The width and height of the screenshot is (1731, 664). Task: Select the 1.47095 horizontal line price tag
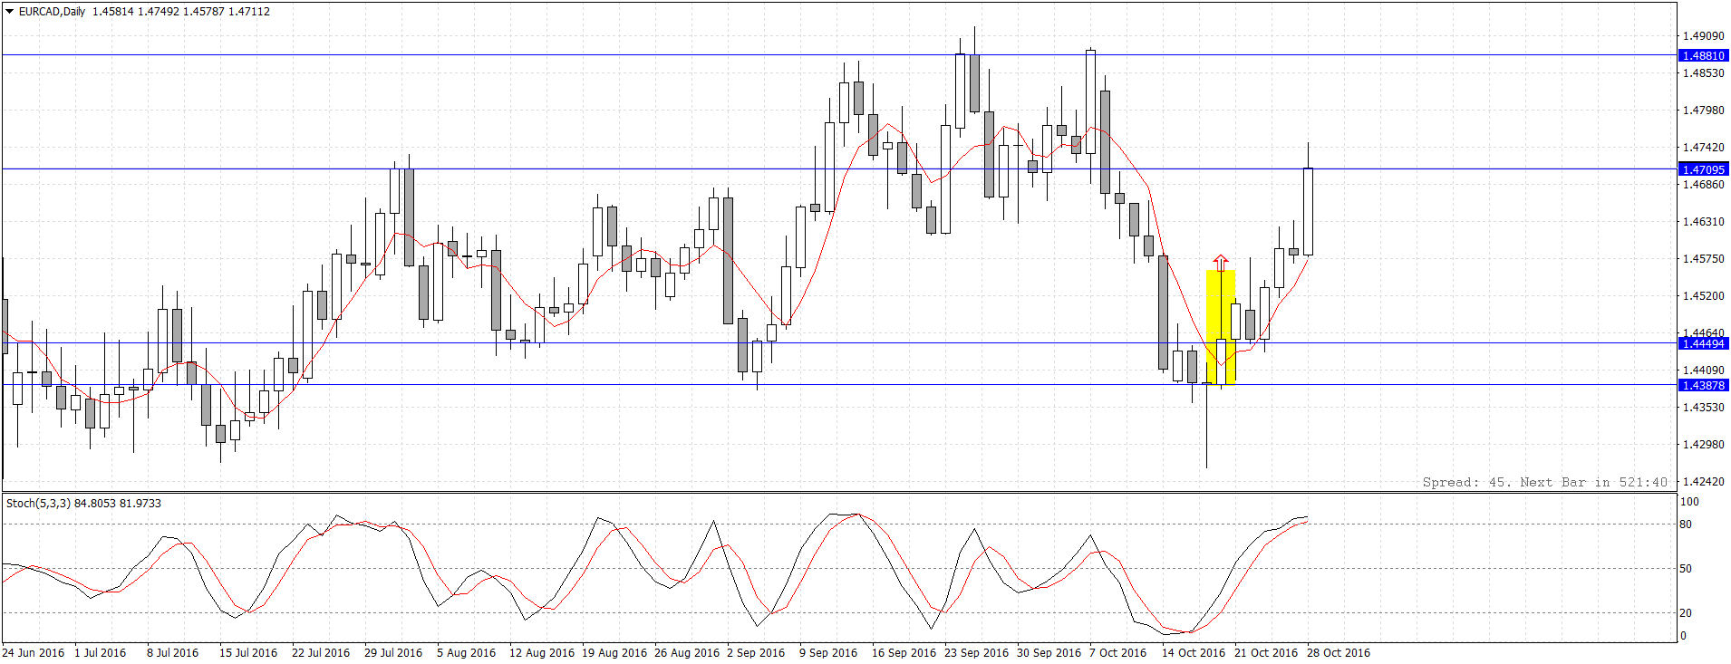(x=1704, y=169)
